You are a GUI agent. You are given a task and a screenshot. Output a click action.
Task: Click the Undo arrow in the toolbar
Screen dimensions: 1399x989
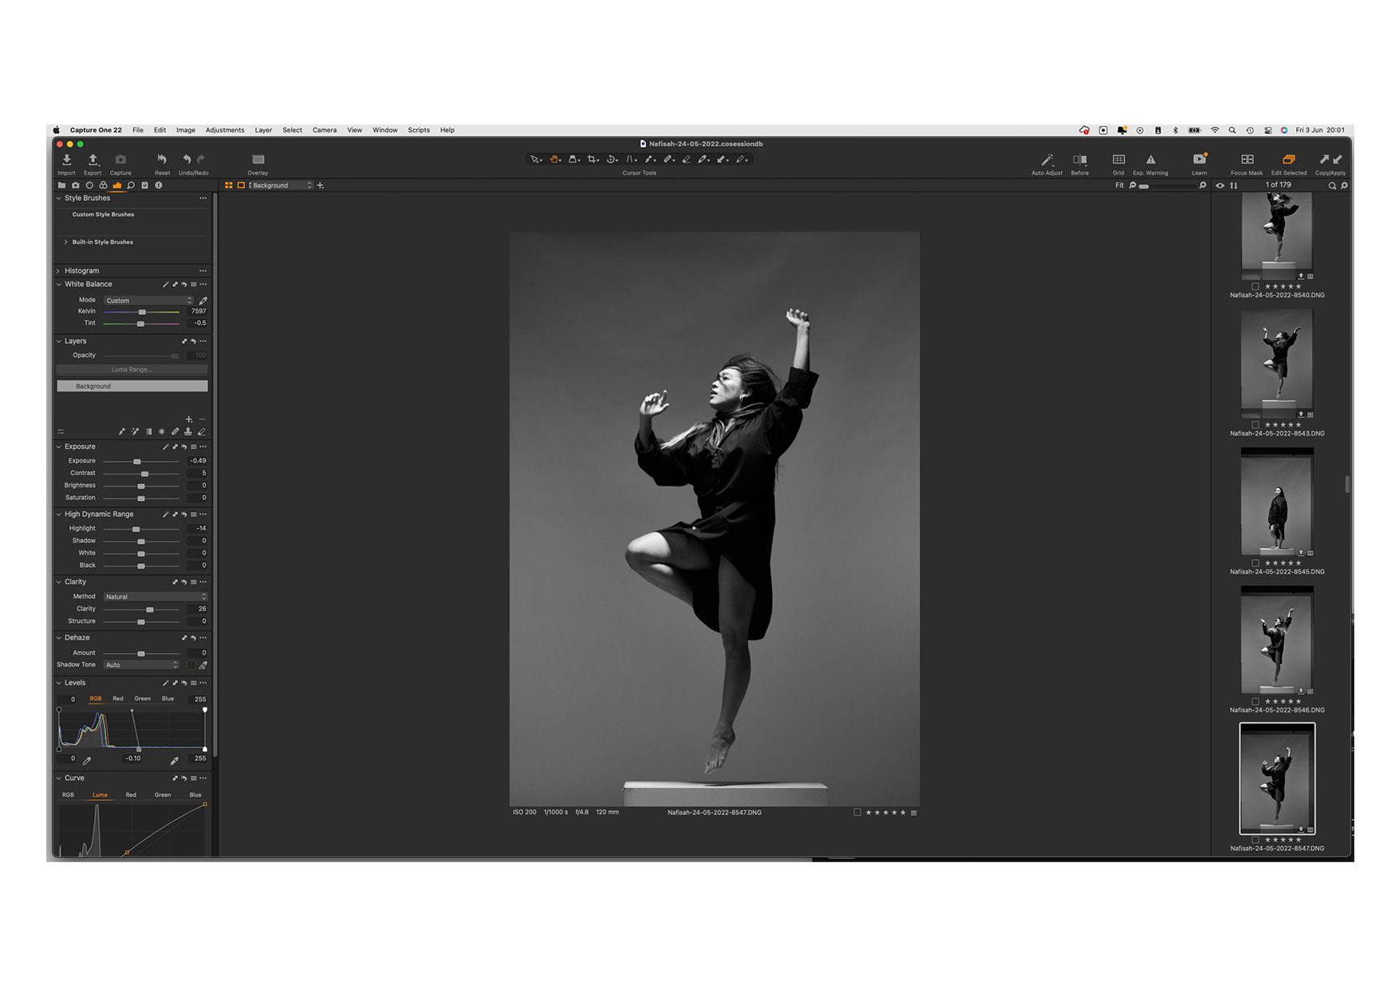click(187, 160)
